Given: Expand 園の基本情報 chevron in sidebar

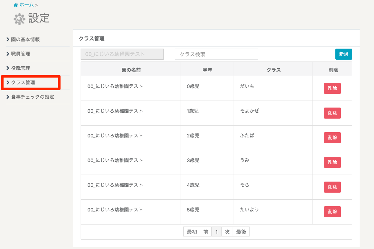Looking at the screenshot, I should [8, 39].
